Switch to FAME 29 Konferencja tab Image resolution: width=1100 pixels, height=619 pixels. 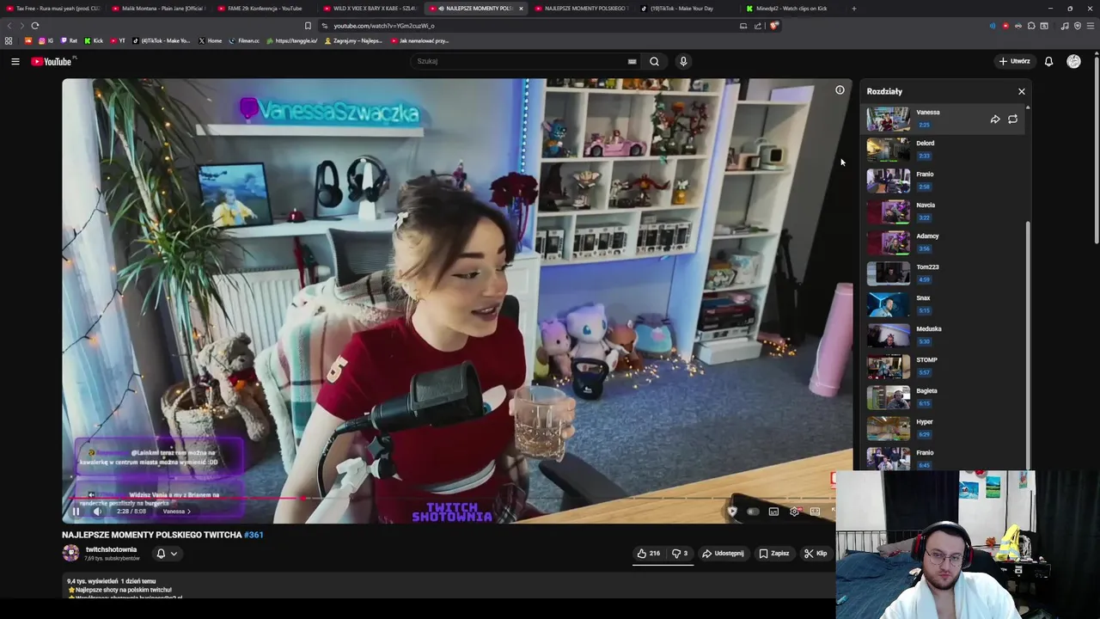coord(265,9)
